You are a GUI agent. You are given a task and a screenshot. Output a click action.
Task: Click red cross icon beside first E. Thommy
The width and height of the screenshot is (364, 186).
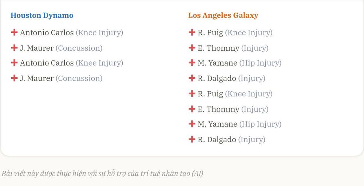pos(192,48)
